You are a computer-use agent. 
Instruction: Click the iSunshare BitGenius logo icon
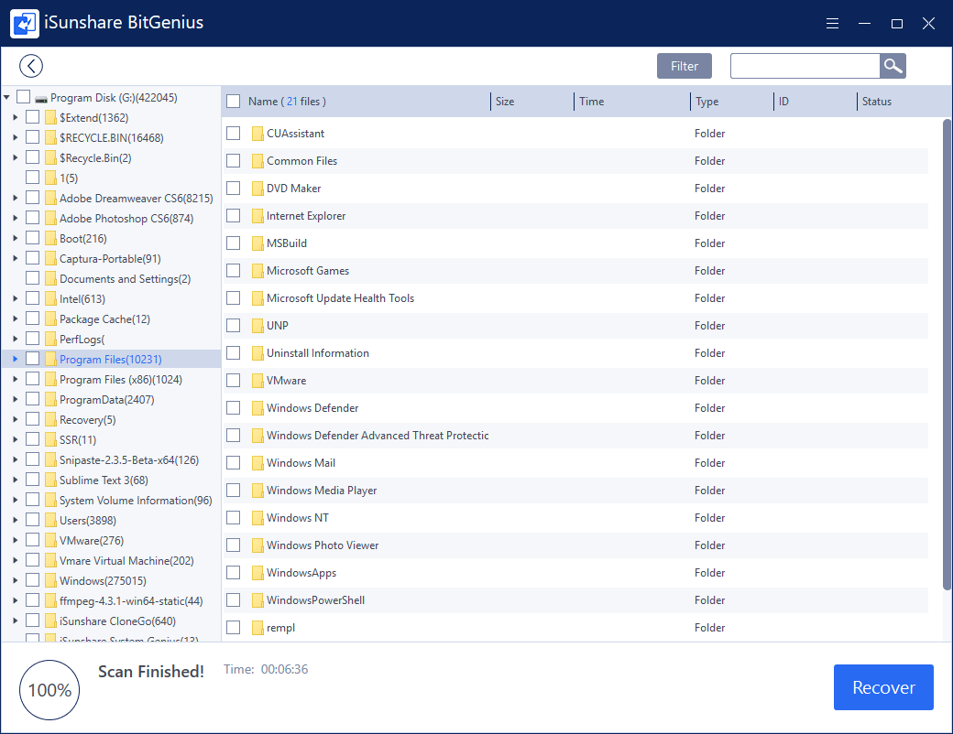[x=25, y=24]
